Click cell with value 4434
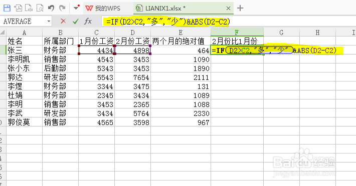 (x=96, y=50)
